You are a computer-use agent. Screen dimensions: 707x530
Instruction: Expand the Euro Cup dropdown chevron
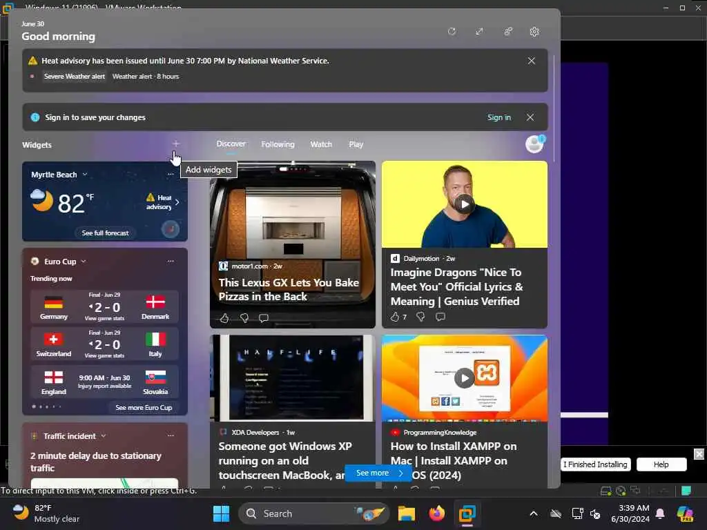(x=84, y=262)
